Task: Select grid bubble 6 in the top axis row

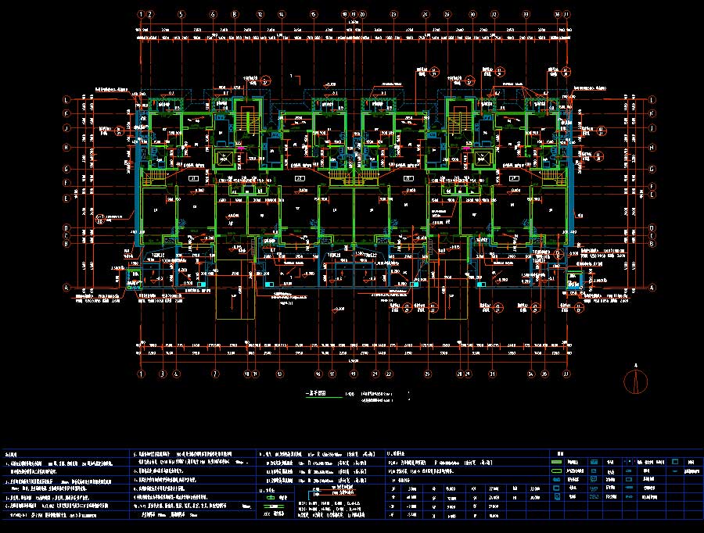Action: tap(213, 14)
